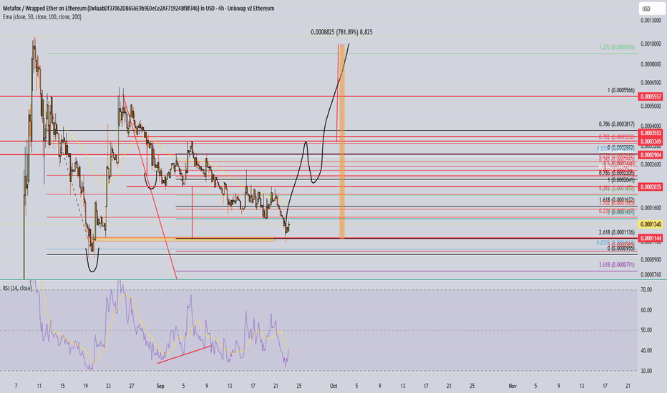Click the 0.0001600 price axis value
667x393 pixels.
(x=651, y=208)
